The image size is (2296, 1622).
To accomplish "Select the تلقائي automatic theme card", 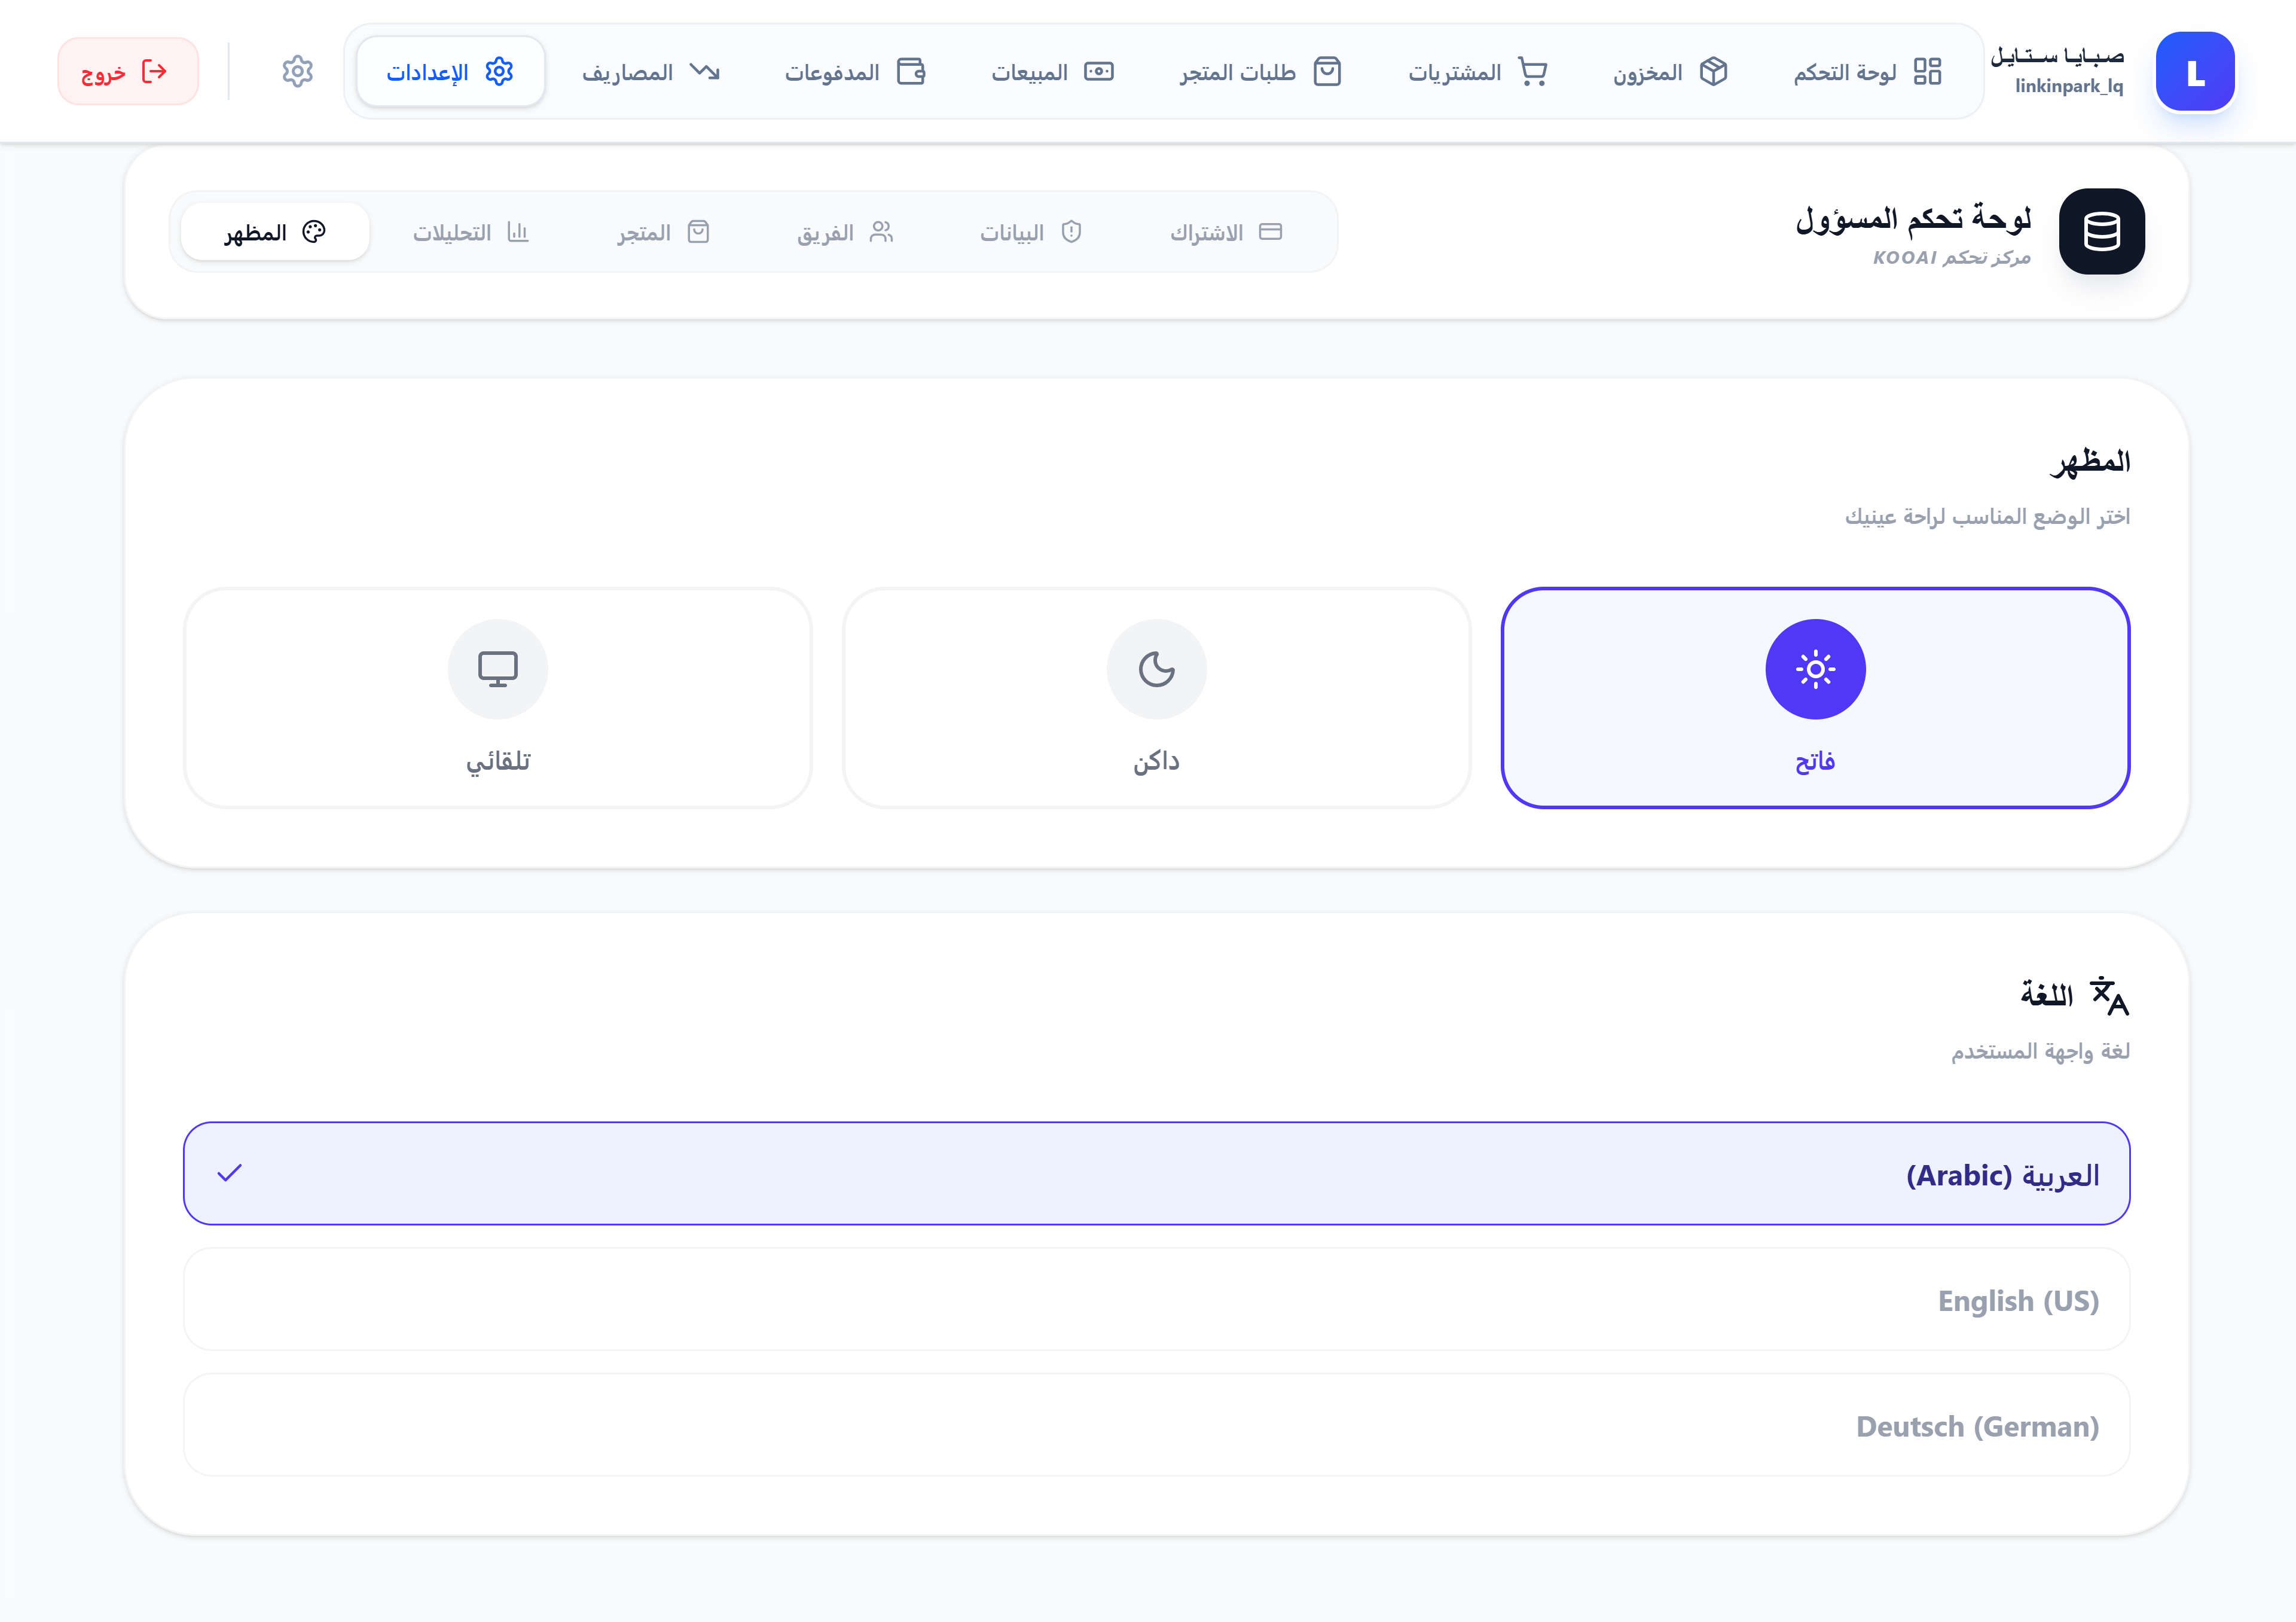I will (x=498, y=698).
